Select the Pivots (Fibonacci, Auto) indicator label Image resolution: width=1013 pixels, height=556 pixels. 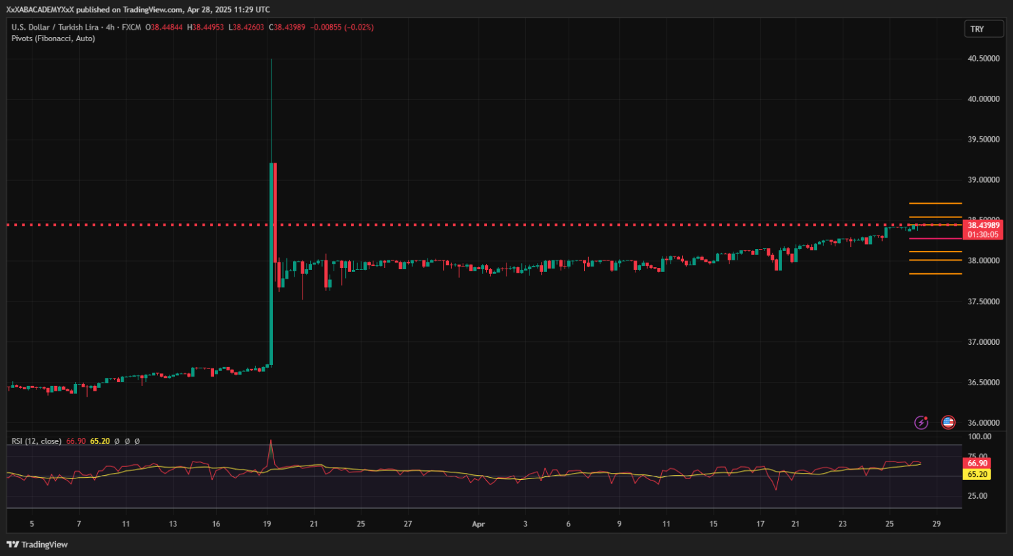pos(53,38)
